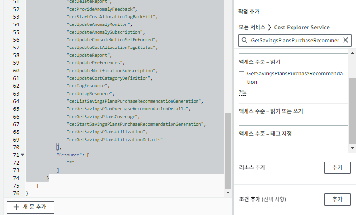Click line "ce:GetSavingsPlanPurchaseRecommendationDetails"
Image resolution: width=356 pixels, height=215 pixels.
pyautogui.click(x=128, y=109)
